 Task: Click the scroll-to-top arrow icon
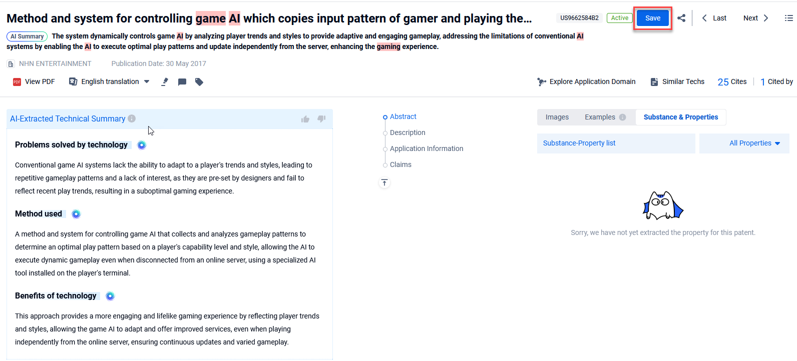pos(384,183)
